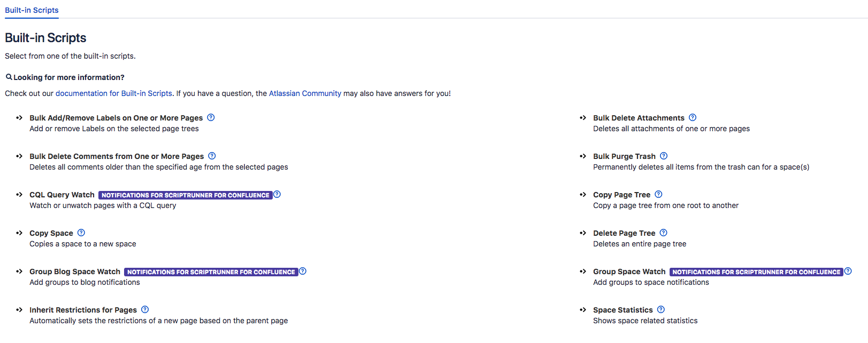Viewport: 868px width, 343px height.
Task: Click text 'Watch or unwatch pages with a CQL query'
Action: click(x=103, y=205)
